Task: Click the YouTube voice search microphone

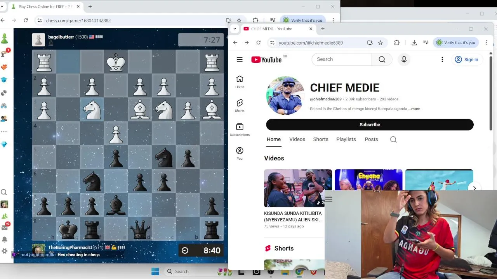Action: point(404,59)
